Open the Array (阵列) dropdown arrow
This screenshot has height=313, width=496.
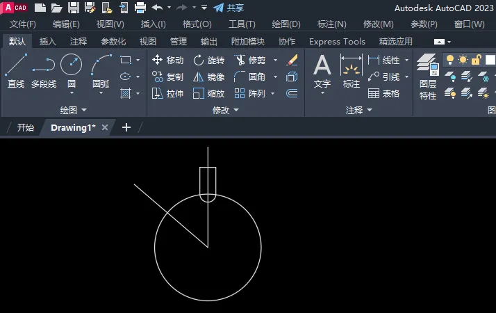[x=273, y=93]
